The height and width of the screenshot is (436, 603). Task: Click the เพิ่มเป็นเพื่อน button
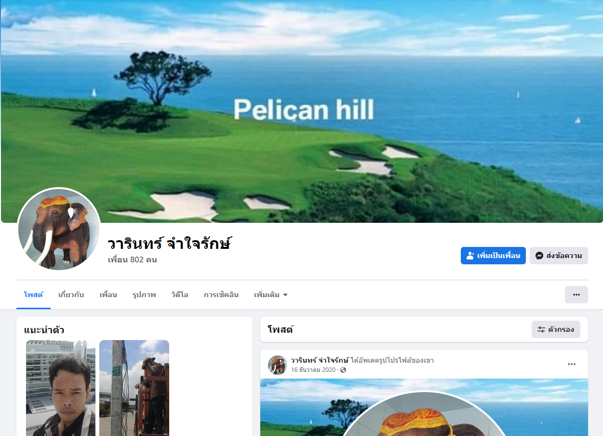coord(493,256)
